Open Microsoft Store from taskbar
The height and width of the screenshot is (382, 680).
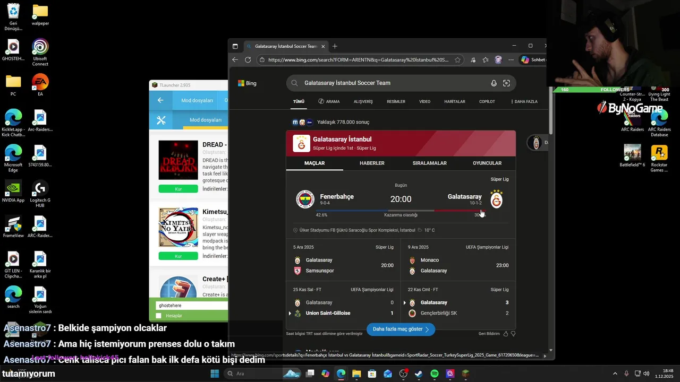pyautogui.click(x=372, y=374)
